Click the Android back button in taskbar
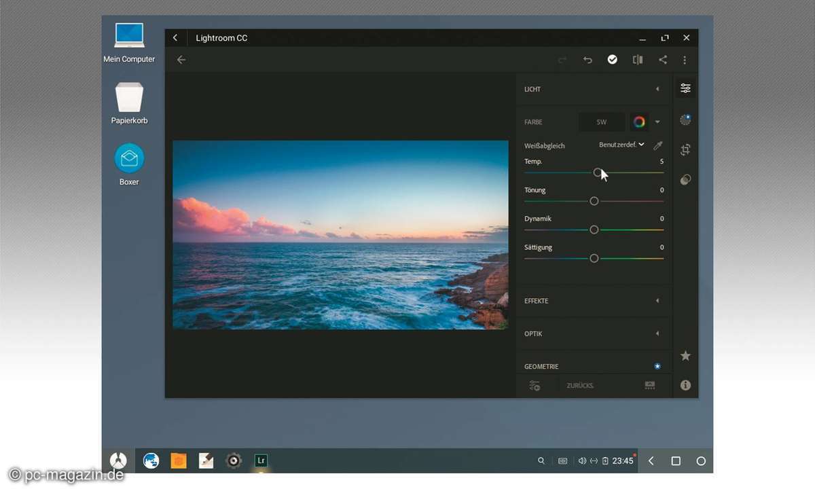 point(651,461)
